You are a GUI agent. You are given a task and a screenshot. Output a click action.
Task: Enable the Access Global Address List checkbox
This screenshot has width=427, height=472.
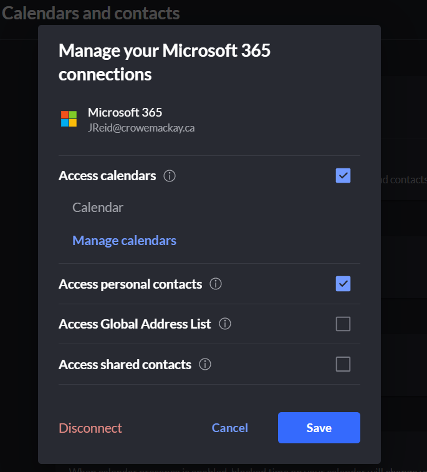point(343,324)
